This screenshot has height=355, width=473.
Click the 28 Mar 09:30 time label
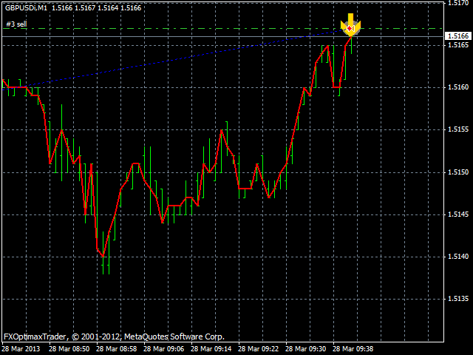click(x=306, y=349)
